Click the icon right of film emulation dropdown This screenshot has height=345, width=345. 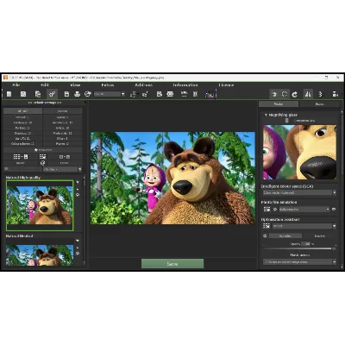pos(334,210)
